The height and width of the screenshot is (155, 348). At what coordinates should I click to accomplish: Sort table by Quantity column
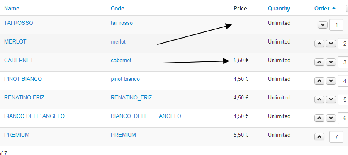(x=279, y=8)
